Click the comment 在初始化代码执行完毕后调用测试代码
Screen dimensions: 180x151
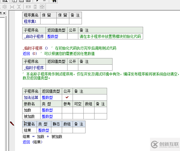coord(85,48)
